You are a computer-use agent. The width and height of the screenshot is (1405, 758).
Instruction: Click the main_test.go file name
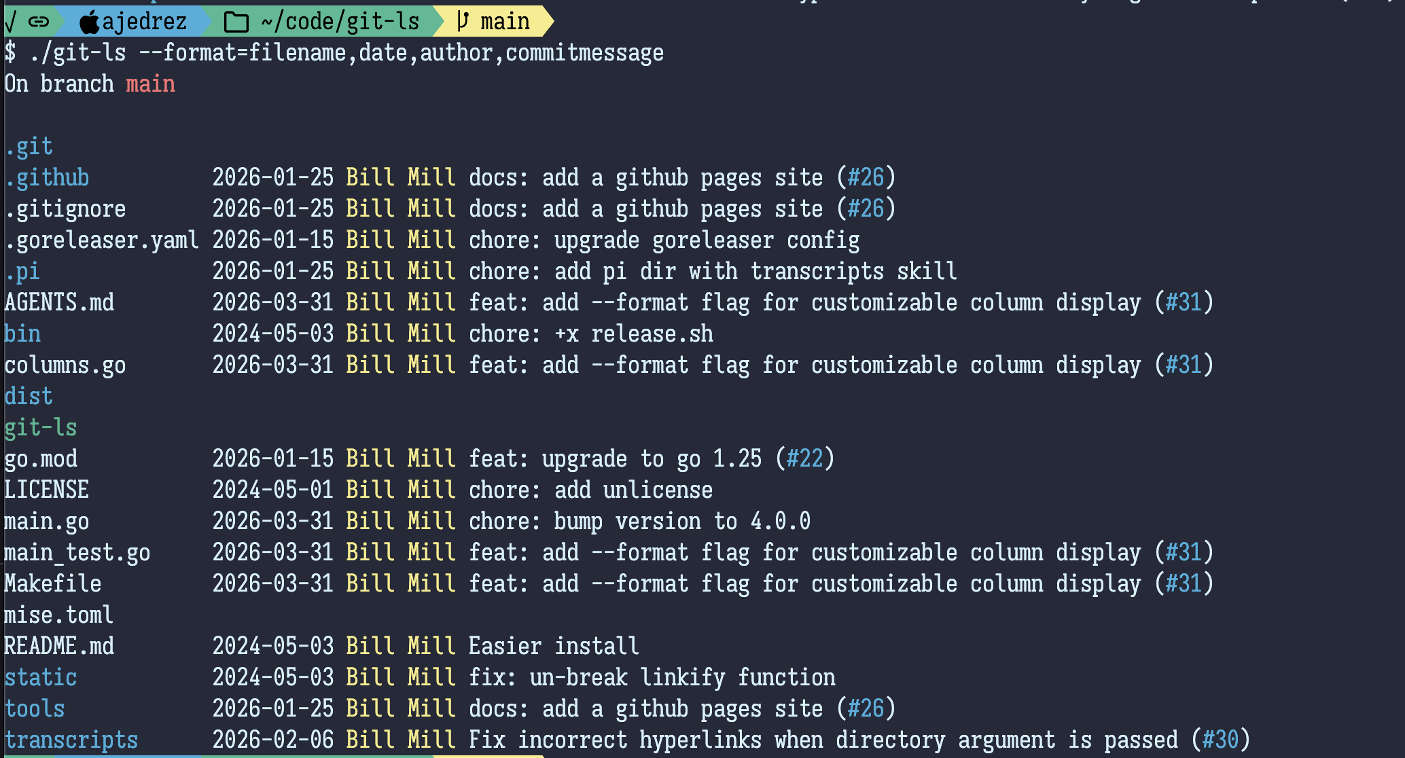(77, 553)
